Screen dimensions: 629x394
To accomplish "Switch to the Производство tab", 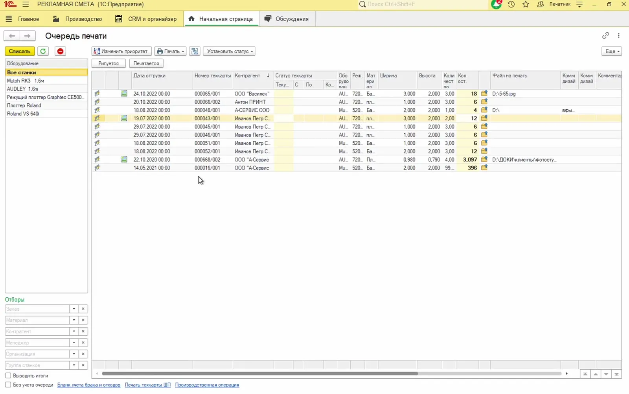I will (77, 19).
